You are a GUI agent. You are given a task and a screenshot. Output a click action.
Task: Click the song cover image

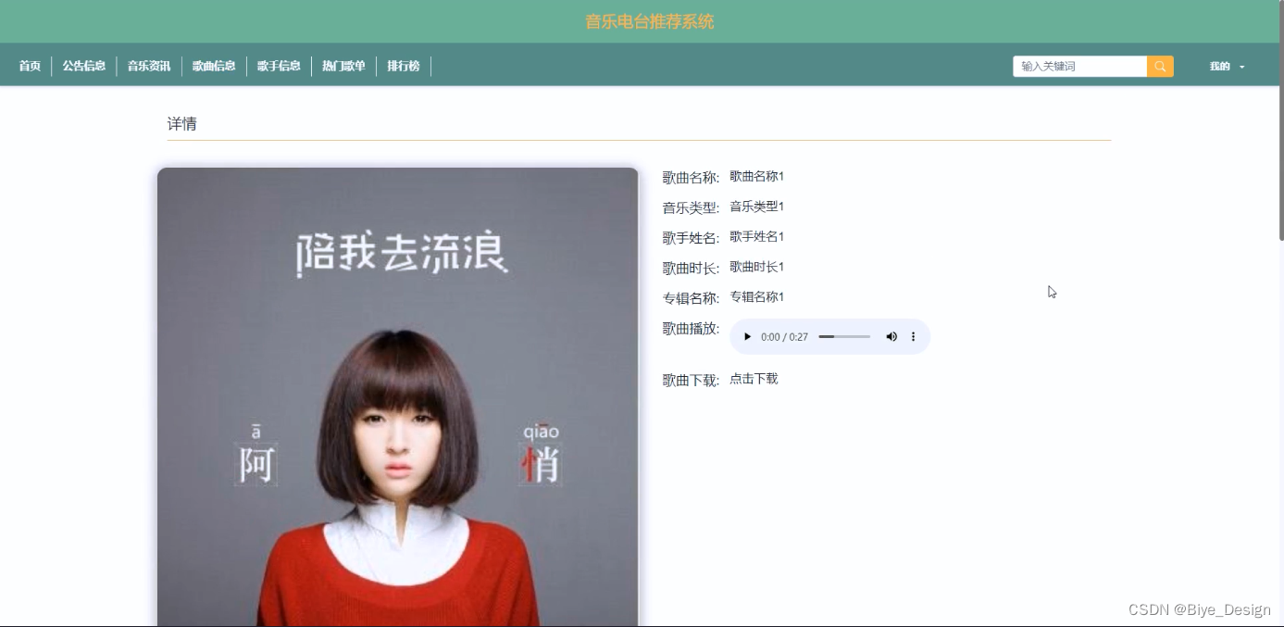point(397,396)
